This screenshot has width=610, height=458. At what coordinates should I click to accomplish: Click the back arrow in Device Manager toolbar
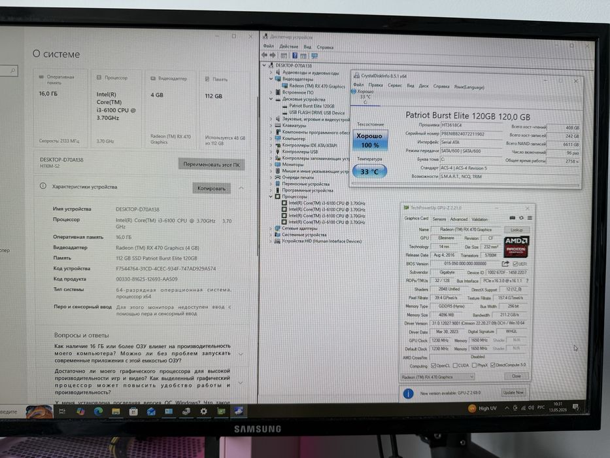pyautogui.click(x=265, y=56)
